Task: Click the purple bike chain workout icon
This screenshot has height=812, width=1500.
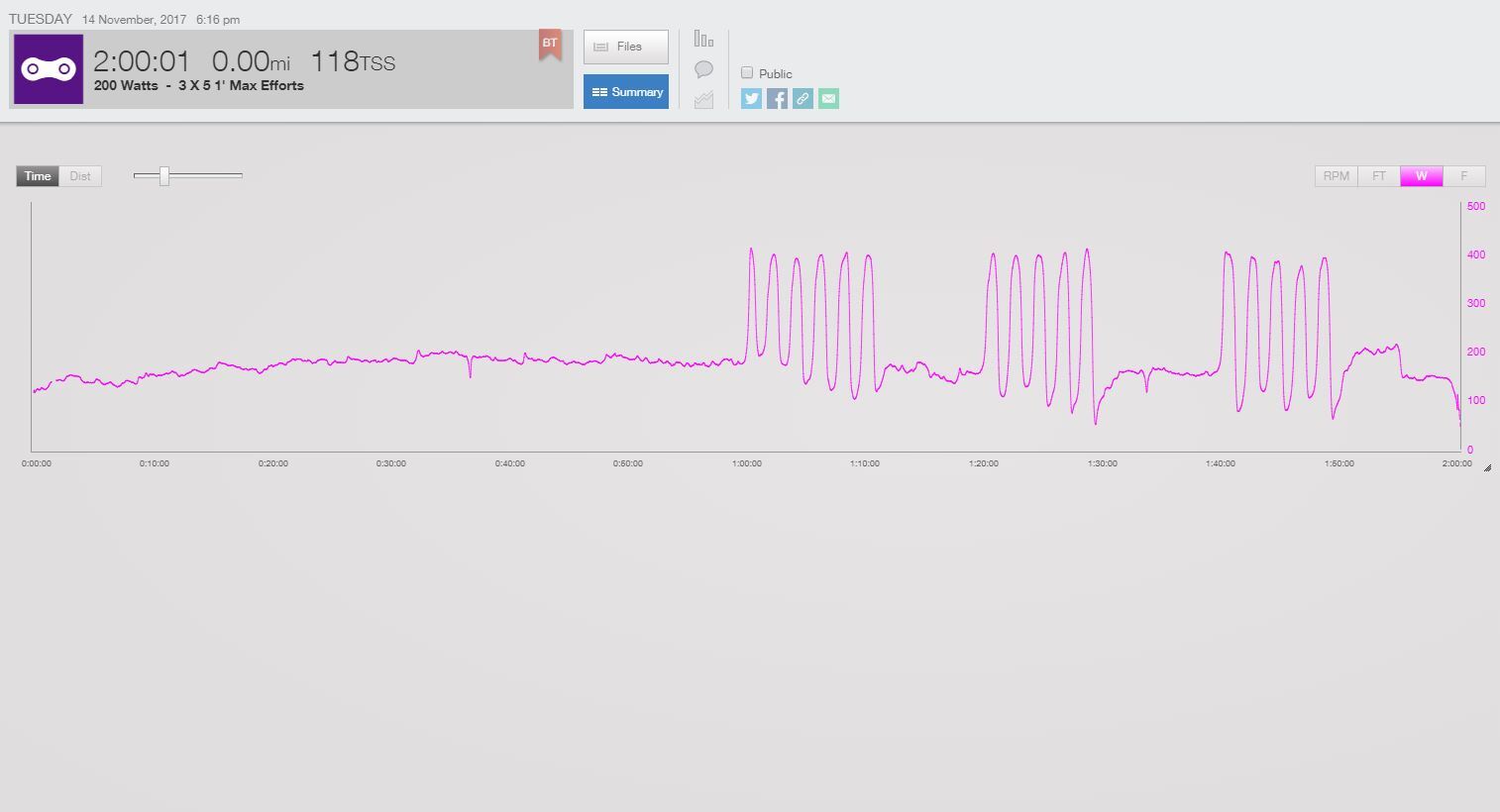Action: click(x=49, y=69)
